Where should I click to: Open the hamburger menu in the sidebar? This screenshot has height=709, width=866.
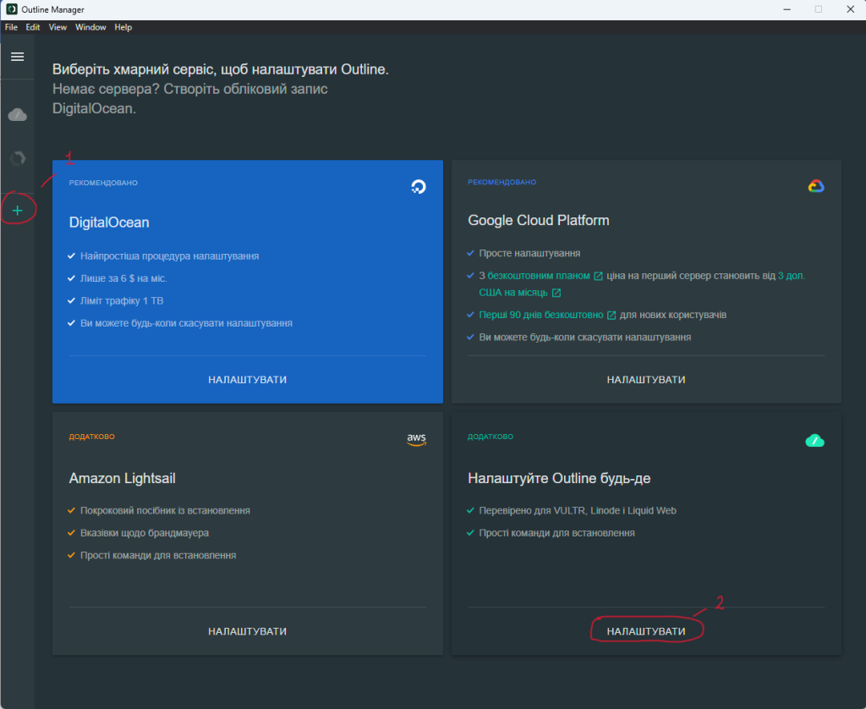point(17,57)
